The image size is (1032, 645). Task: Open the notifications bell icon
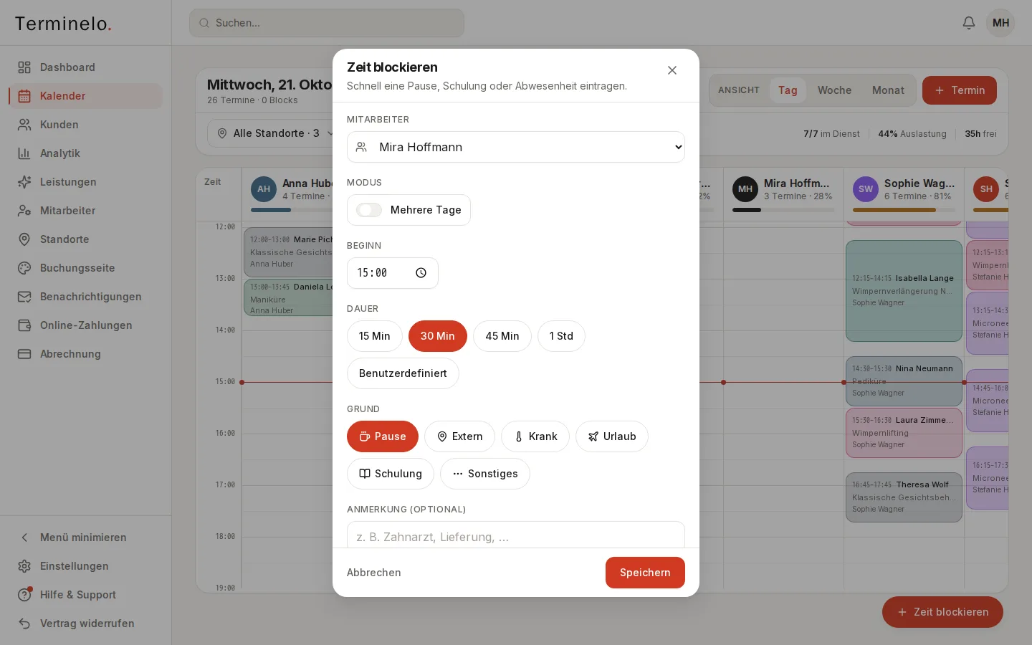(969, 23)
